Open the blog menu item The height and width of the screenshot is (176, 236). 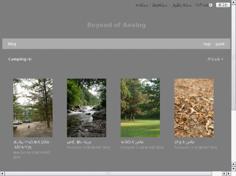(12, 44)
